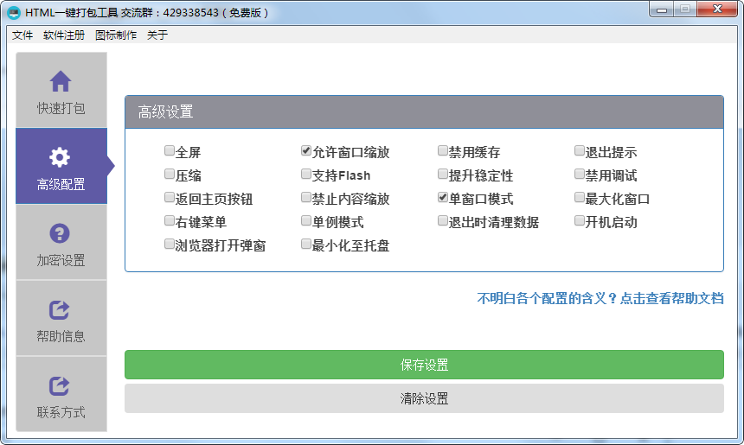744x445 pixels.
Task: Check the 最大化窗口 option
Action: [580, 197]
